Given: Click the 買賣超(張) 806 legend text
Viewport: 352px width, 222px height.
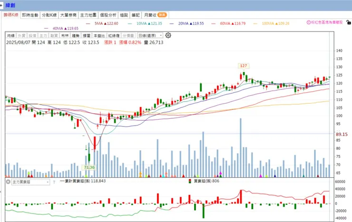Looking at the screenshot, I should [206, 181].
